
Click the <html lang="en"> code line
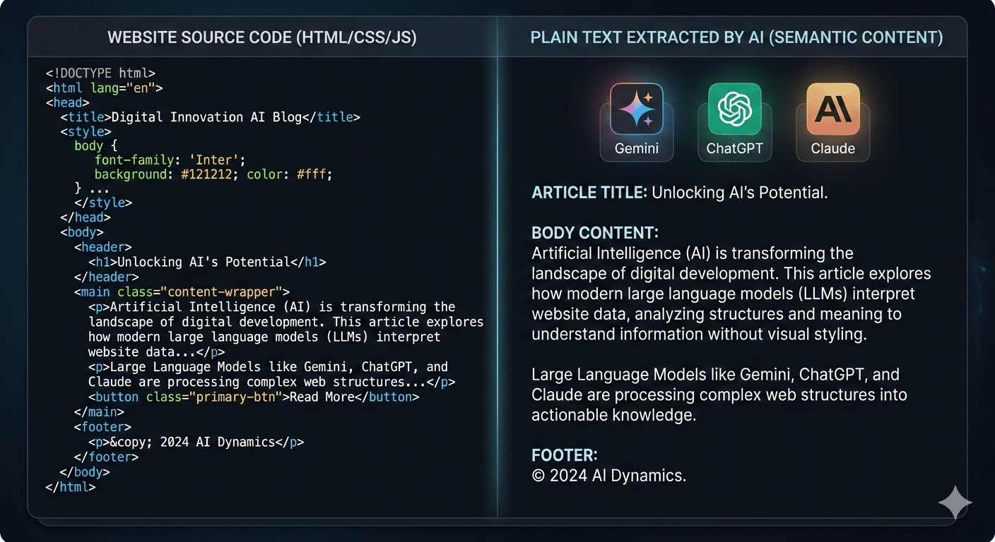pos(105,88)
